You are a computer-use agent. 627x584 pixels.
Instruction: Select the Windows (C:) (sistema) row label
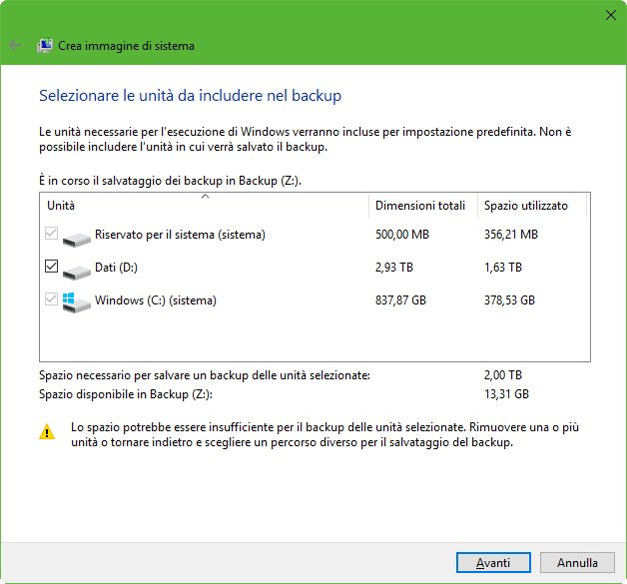(x=155, y=299)
